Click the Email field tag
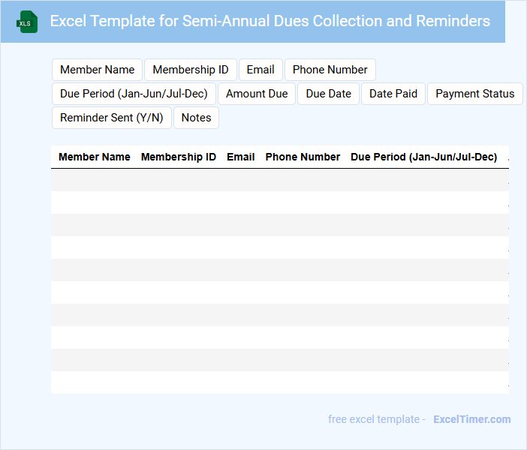 click(x=260, y=70)
